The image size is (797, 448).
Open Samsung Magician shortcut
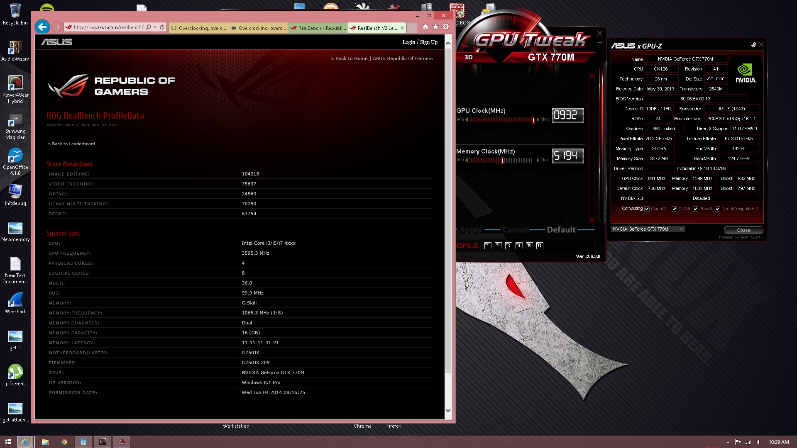click(x=15, y=126)
